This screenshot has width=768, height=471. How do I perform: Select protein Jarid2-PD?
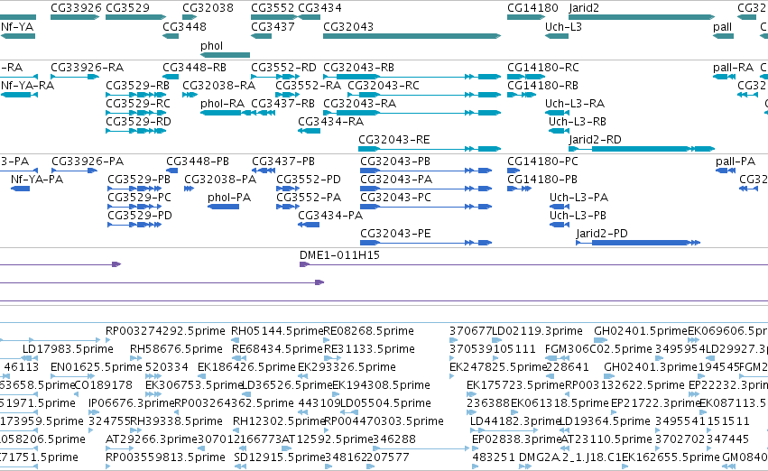[602, 234]
